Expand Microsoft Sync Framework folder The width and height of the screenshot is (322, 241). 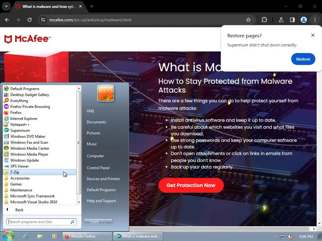pyautogui.click(x=40, y=196)
